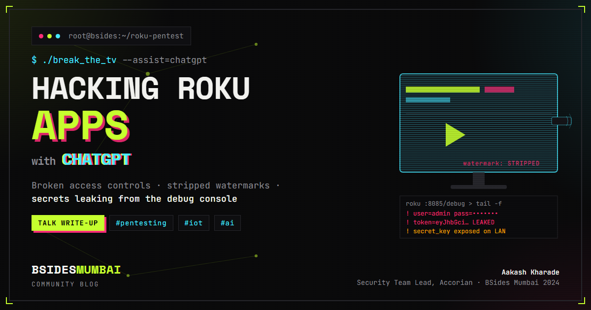Click the --assist=chatgpt flag text
The image size is (591, 310).
click(x=164, y=60)
